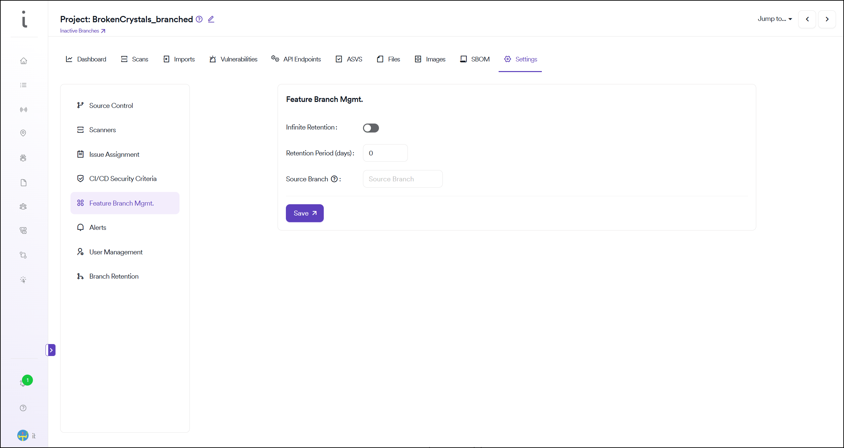Expand the sidebar with the purple chevron

(x=51, y=350)
